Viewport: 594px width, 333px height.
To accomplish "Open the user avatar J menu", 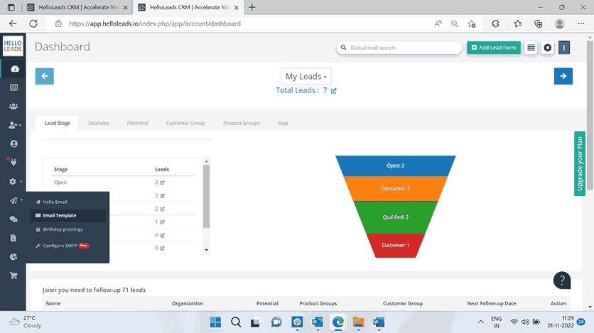I will [563, 48].
